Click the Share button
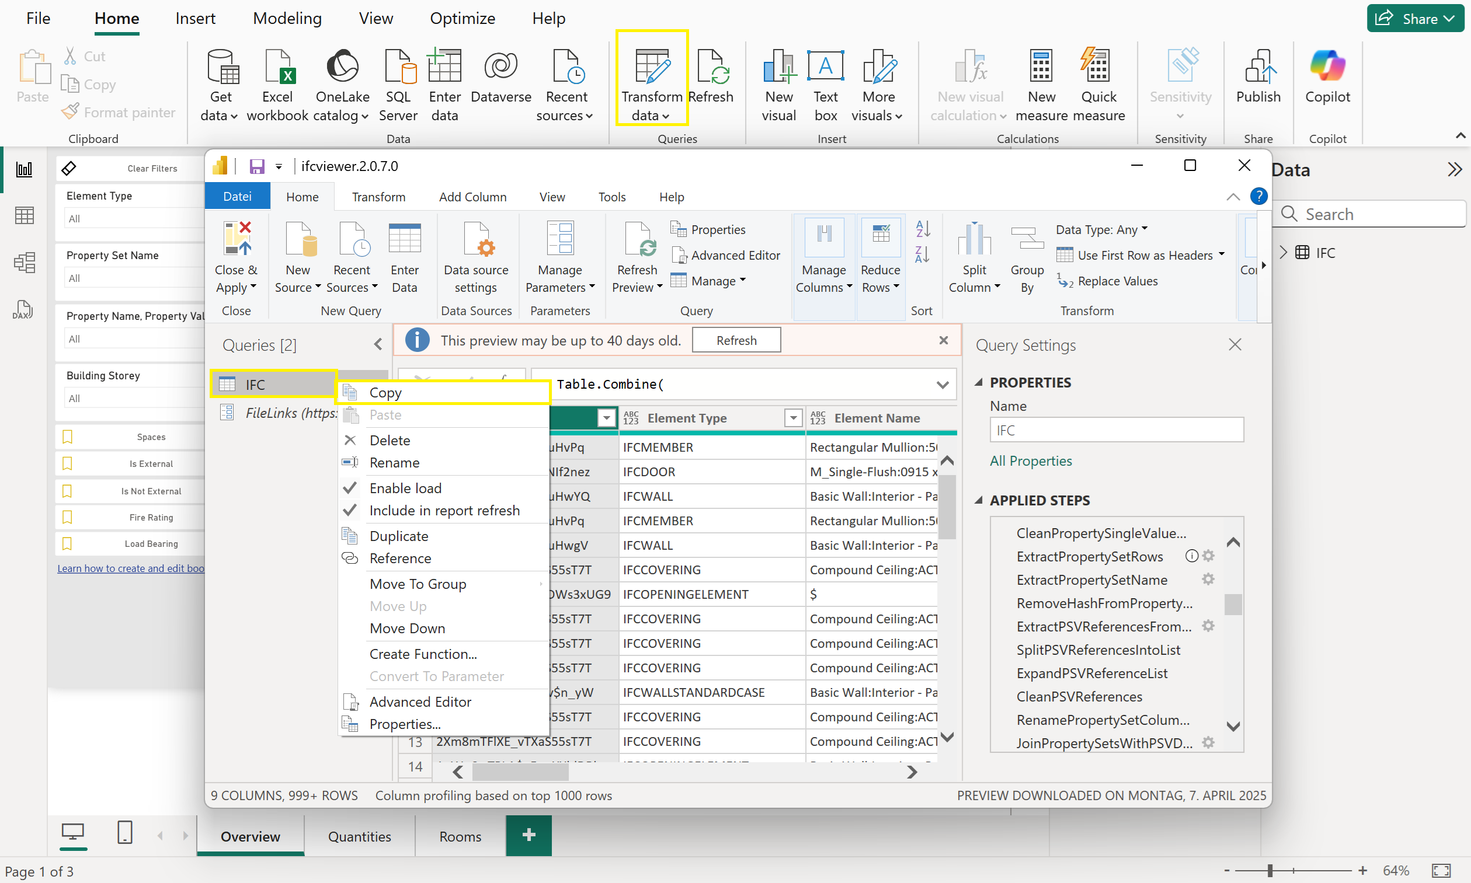This screenshot has height=883, width=1471. coord(1415,19)
